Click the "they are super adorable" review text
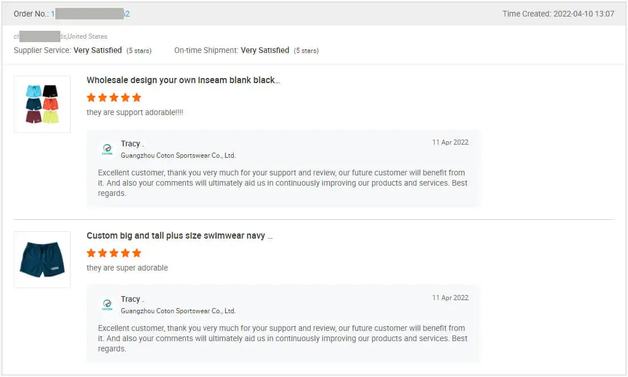 127,268
